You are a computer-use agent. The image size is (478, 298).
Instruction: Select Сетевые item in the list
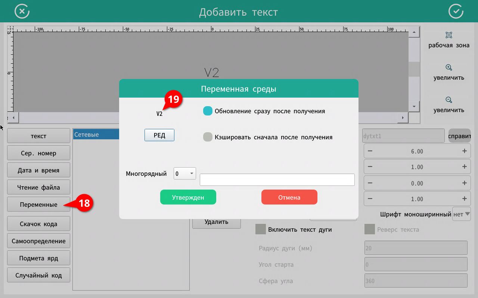pos(96,134)
